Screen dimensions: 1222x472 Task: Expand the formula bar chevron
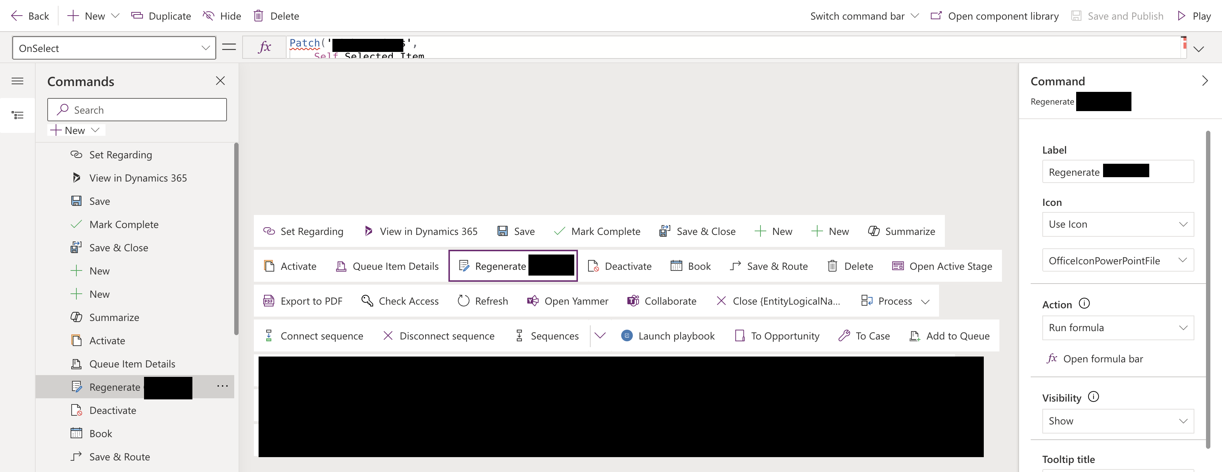click(x=1199, y=49)
